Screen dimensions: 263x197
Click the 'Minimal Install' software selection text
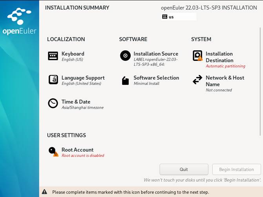(x=147, y=84)
